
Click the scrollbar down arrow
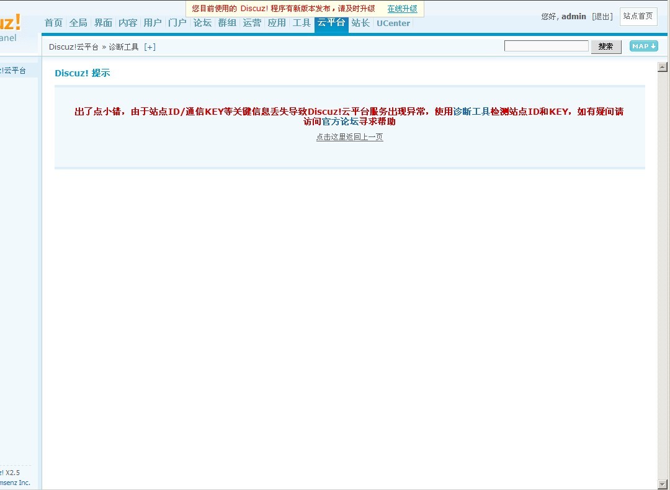tap(663, 485)
